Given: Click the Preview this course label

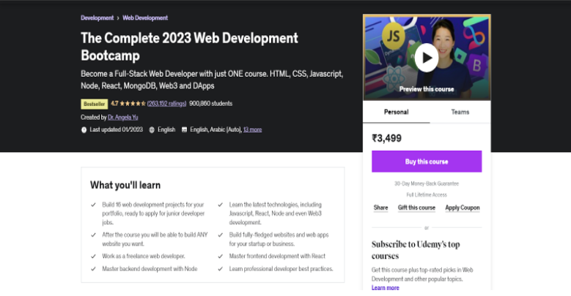Looking at the screenshot, I should pyautogui.click(x=427, y=89).
